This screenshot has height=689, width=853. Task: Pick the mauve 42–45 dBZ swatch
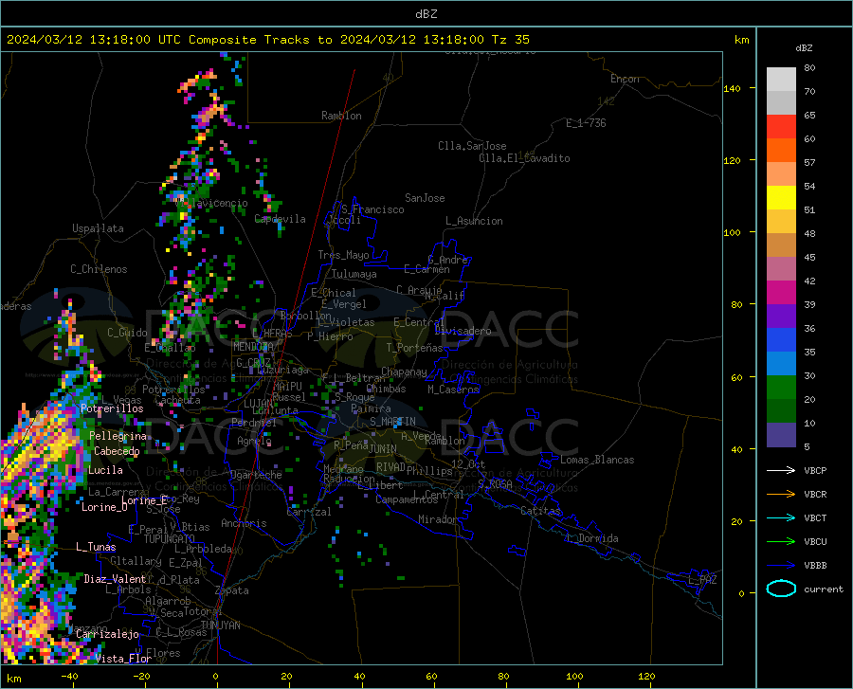(781, 269)
